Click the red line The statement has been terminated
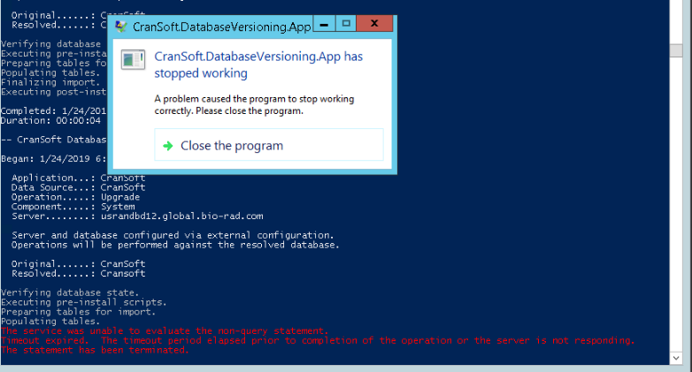The width and height of the screenshot is (692, 372). [95, 350]
